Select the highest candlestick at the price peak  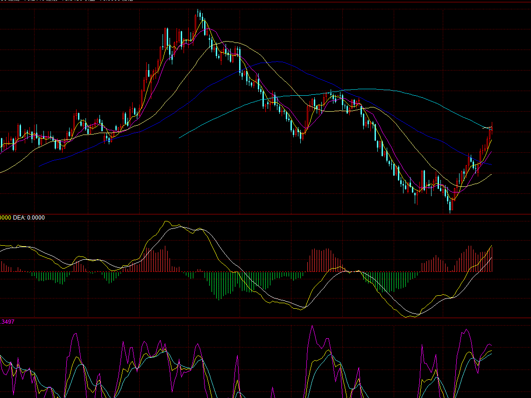click(198, 14)
